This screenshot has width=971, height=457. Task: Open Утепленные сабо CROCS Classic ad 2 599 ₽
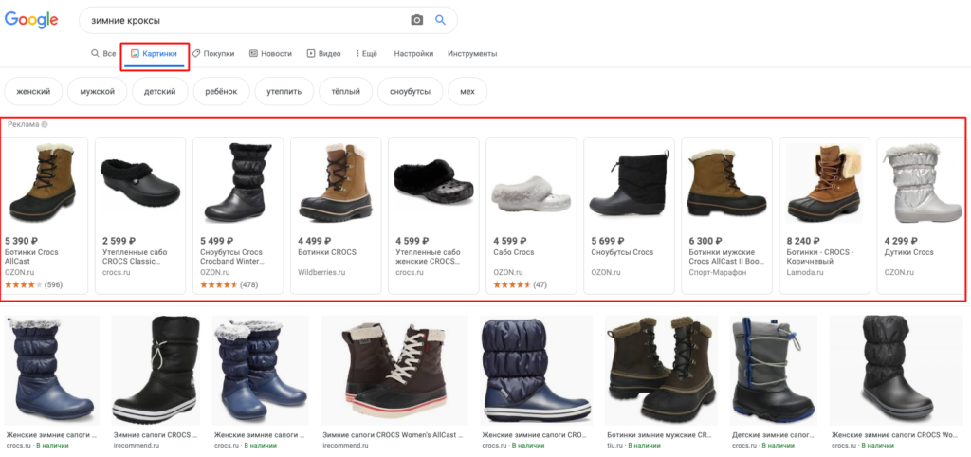coord(140,215)
